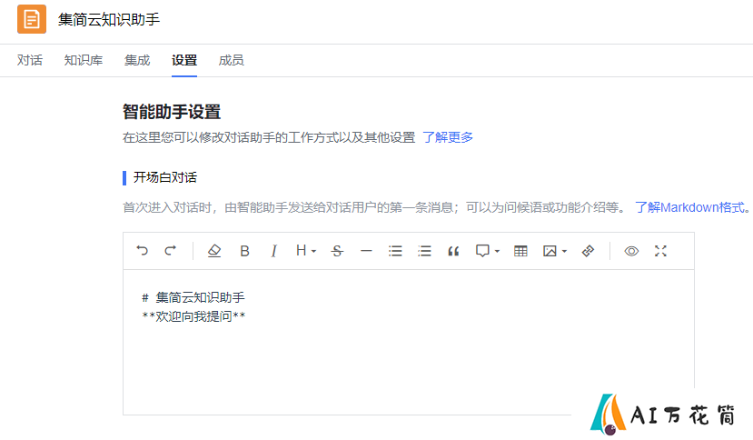Toggle italic formatting
This screenshot has width=753, height=440.
273,251
